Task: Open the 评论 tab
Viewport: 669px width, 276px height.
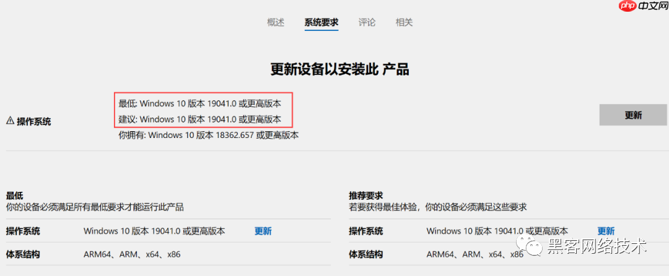Action: point(367,22)
